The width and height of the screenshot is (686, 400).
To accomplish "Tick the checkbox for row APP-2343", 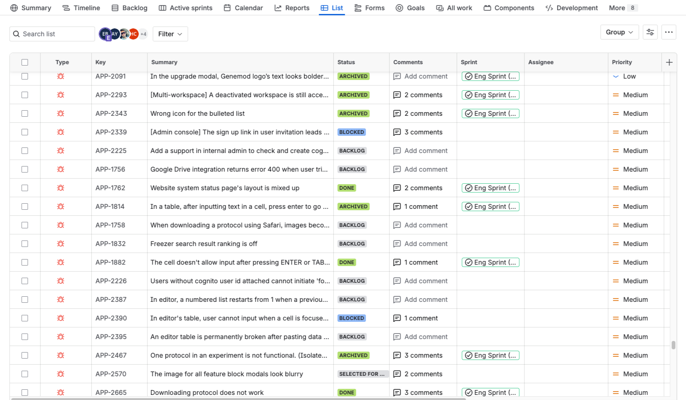I will (25, 113).
